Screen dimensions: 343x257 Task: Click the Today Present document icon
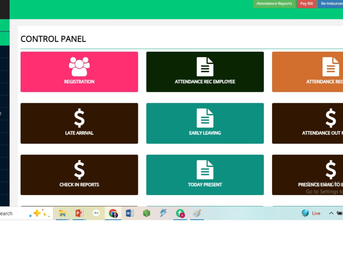tap(205, 170)
